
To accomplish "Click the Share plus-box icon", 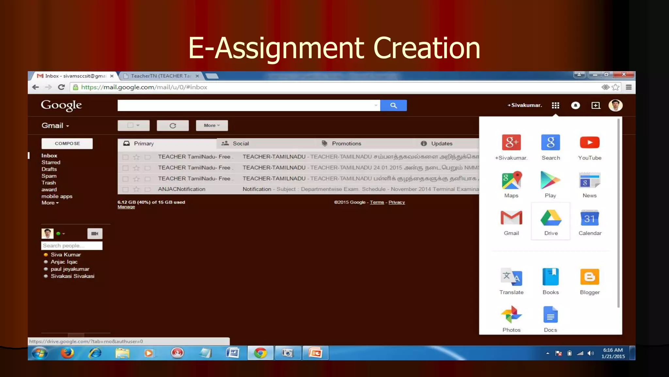I will point(596,105).
